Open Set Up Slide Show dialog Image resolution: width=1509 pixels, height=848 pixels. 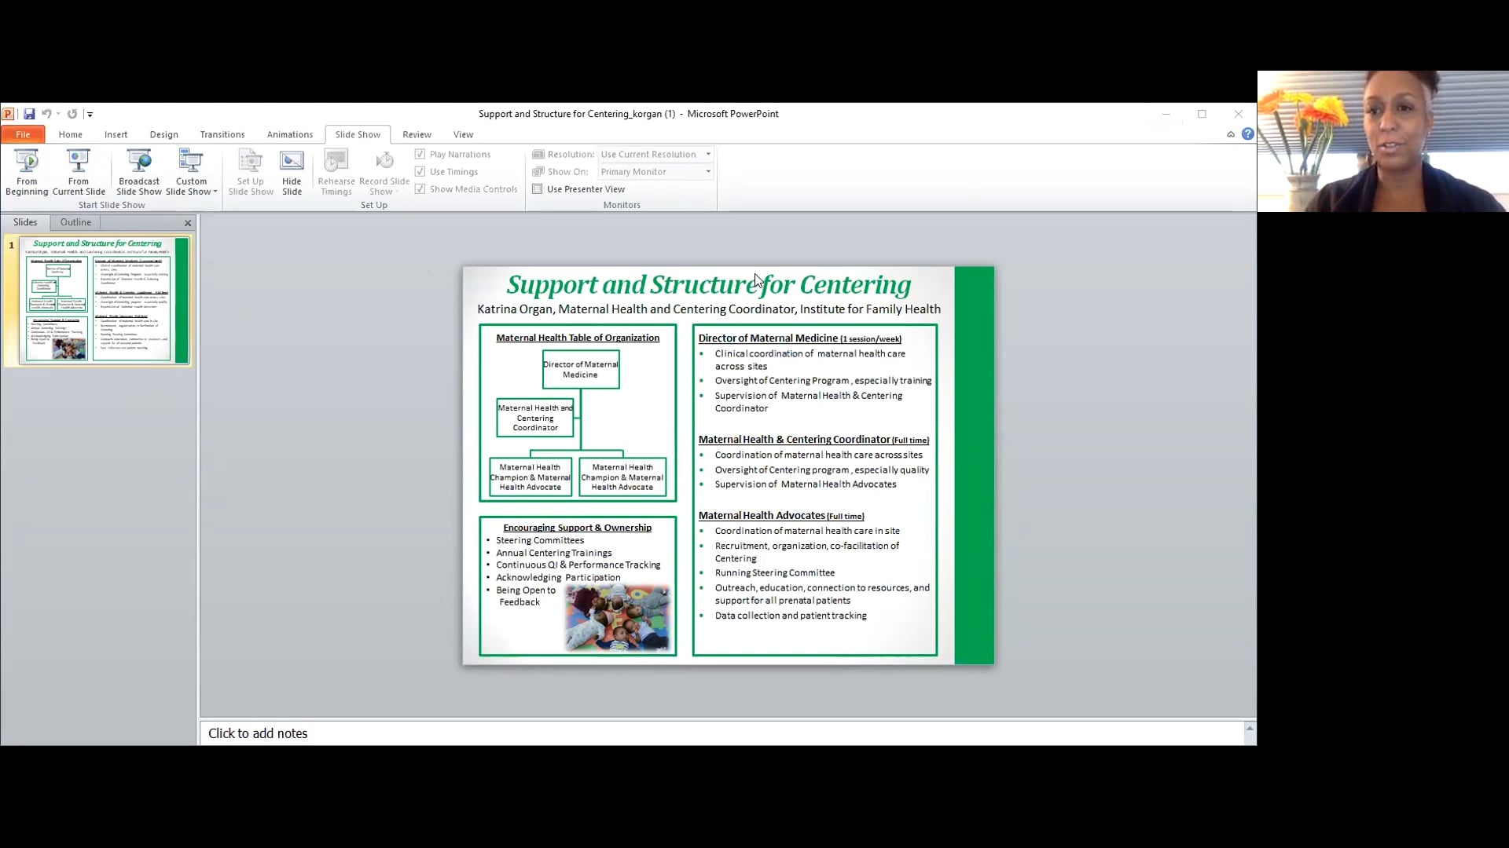click(x=251, y=172)
